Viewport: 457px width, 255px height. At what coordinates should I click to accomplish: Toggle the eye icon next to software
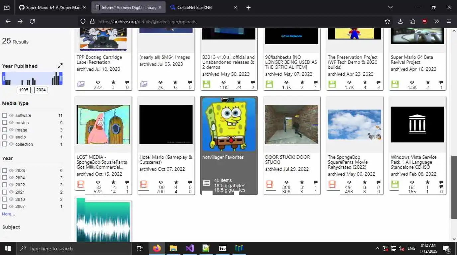(11, 116)
